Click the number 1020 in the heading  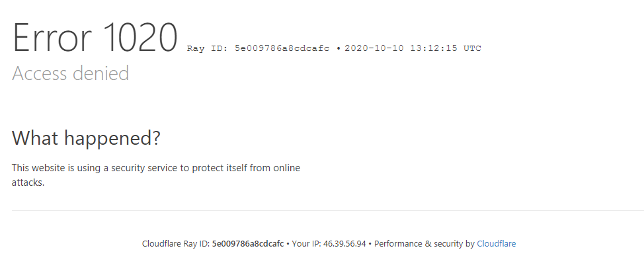coord(140,38)
